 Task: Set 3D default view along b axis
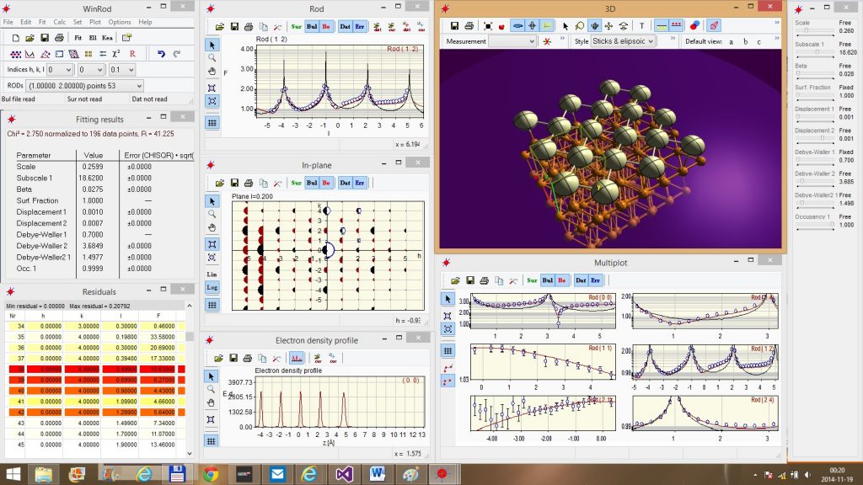click(x=745, y=42)
